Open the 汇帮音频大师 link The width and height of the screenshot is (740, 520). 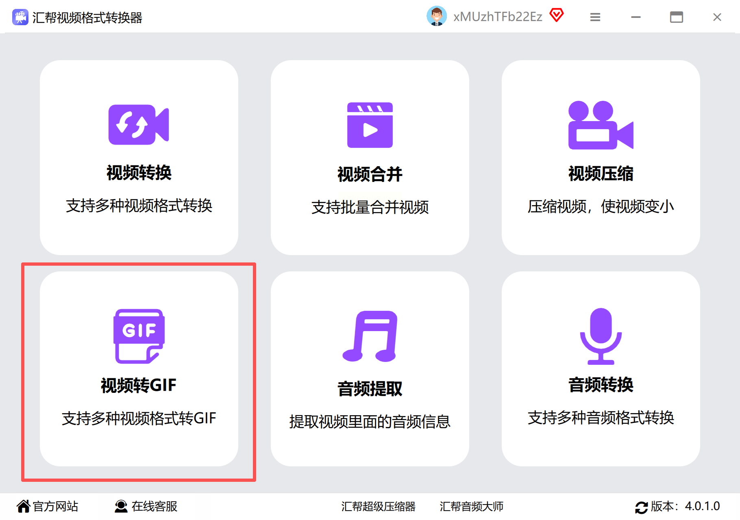(472, 506)
